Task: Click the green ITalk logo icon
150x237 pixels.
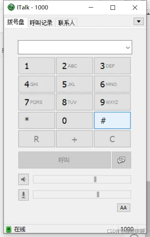Action: pos(11,7)
